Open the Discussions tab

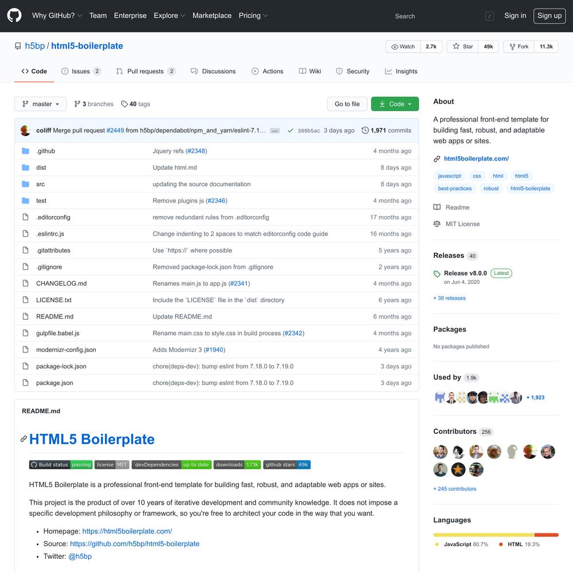pyautogui.click(x=213, y=71)
